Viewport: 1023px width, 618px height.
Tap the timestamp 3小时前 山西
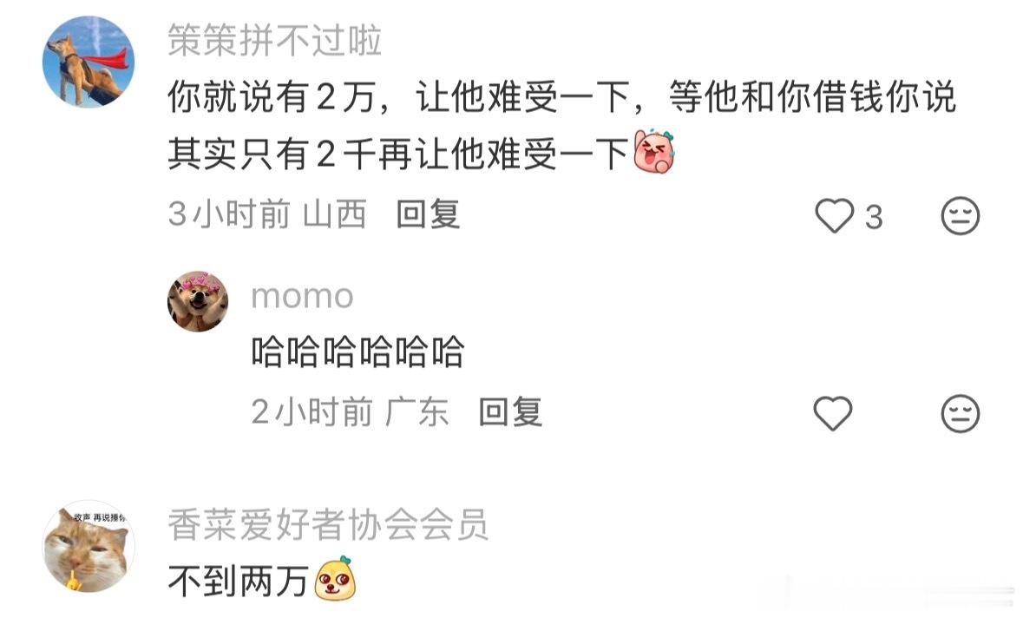pos(267,214)
